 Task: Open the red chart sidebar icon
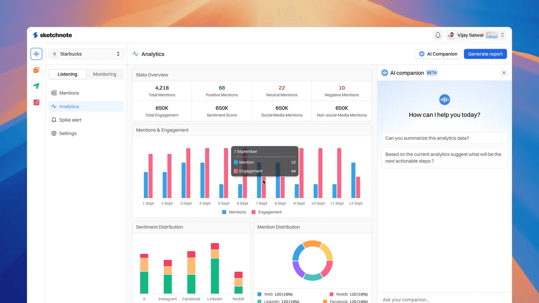pos(36,102)
